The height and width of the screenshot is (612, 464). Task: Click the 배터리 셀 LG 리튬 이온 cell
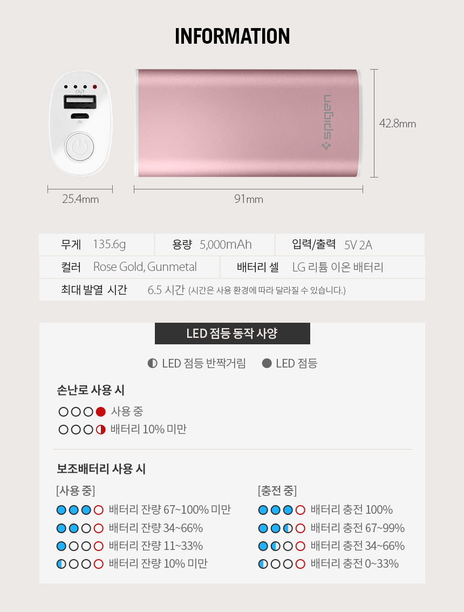323,267
